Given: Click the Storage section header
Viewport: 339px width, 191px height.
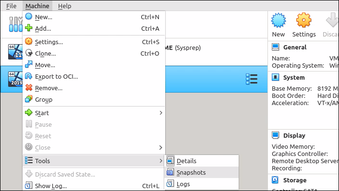Looking at the screenshot, I should pyautogui.click(x=295, y=180).
